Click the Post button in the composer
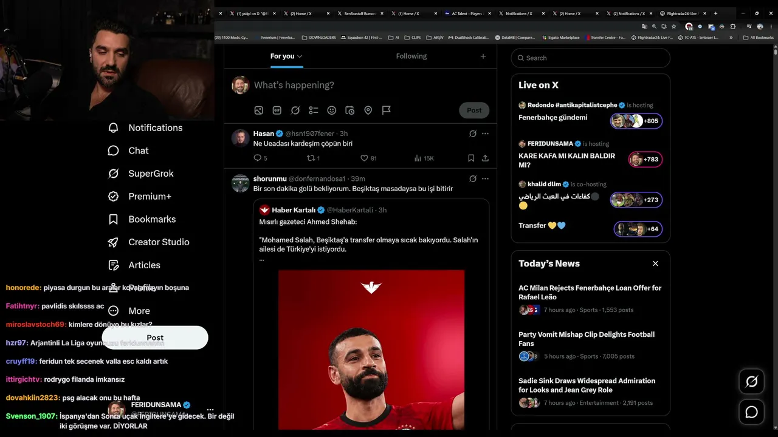The width and height of the screenshot is (778, 437). [474, 110]
